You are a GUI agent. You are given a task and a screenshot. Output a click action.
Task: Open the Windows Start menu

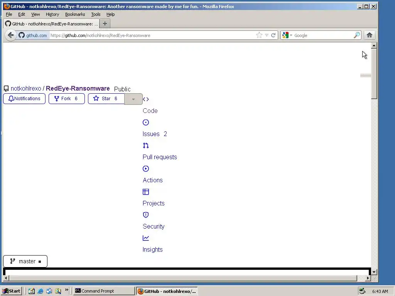[x=11, y=291]
